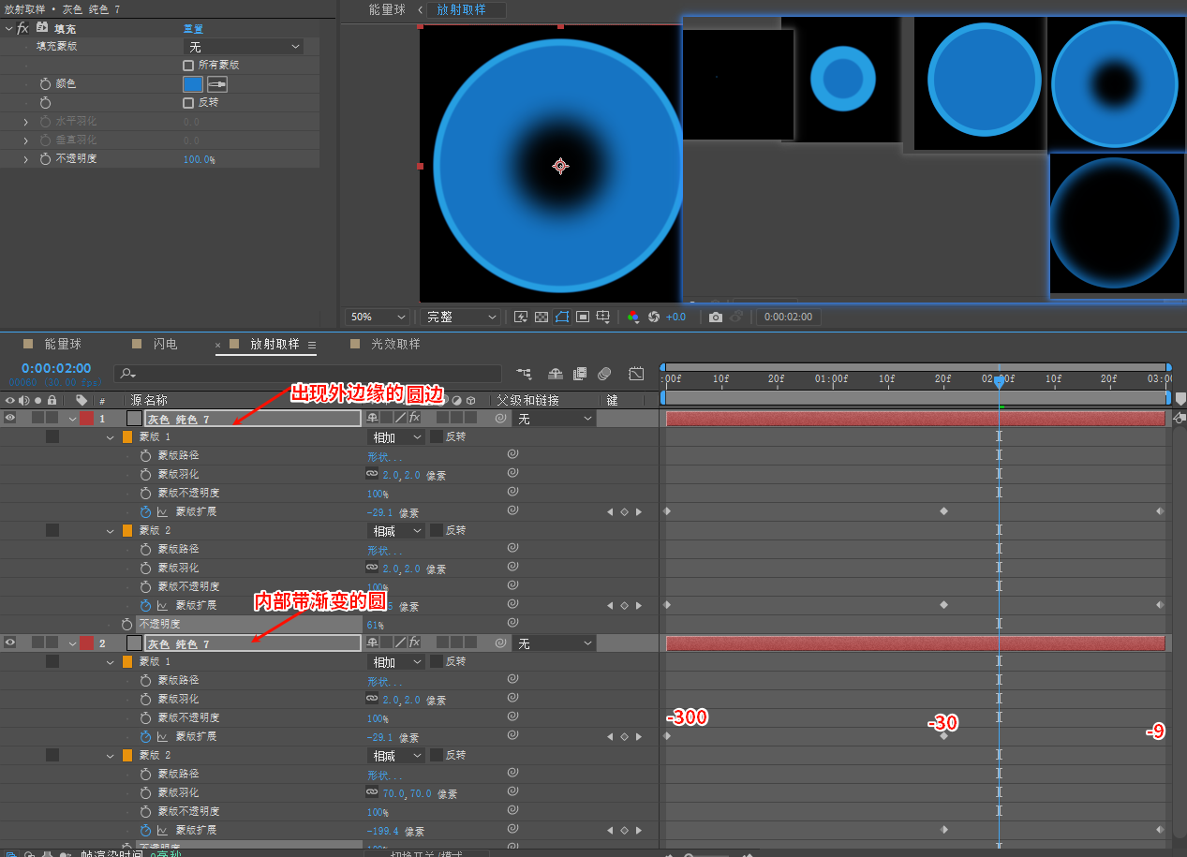Select the 放射取样 timeline tab
This screenshot has width=1187, height=857.
274,344
